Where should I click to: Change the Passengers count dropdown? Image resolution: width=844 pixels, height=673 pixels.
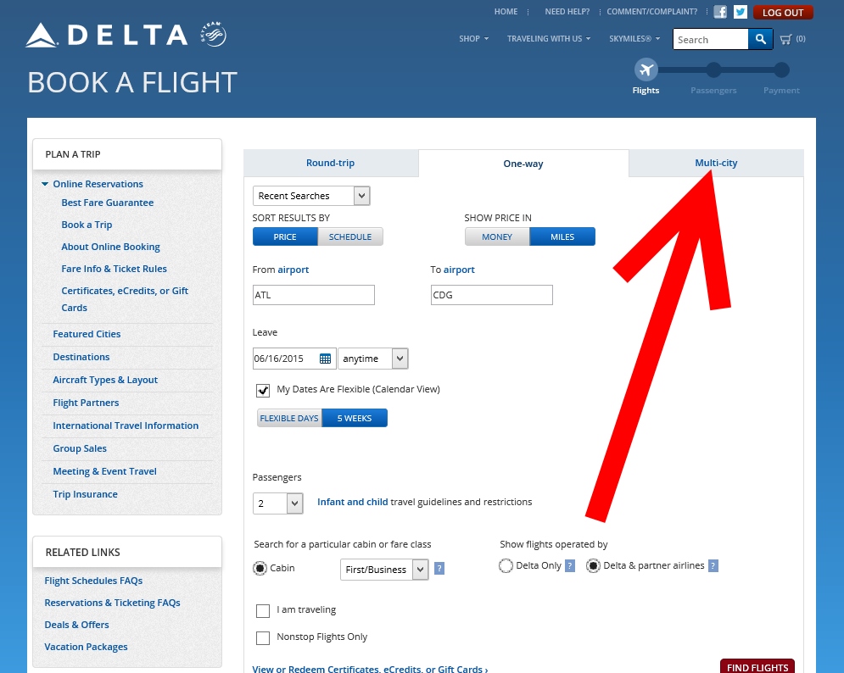(277, 503)
